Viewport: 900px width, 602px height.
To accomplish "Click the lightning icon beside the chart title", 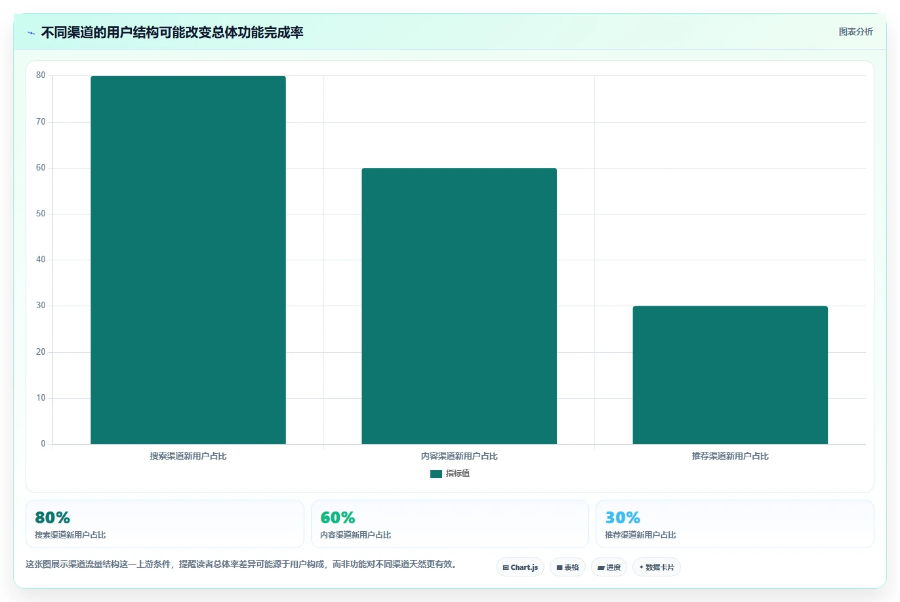I will coord(31,33).
